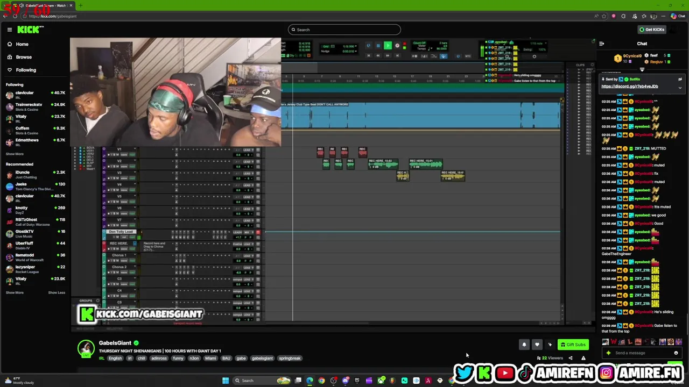The height and width of the screenshot is (387, 689).
Task: Open UberFluff recommended channel
Action: pyautogui.click(x=36, y=245)
